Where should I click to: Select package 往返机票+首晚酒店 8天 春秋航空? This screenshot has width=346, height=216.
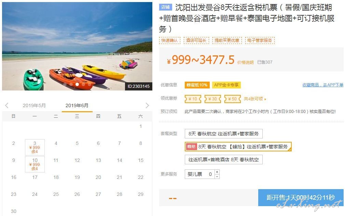(x=223, y=160)
